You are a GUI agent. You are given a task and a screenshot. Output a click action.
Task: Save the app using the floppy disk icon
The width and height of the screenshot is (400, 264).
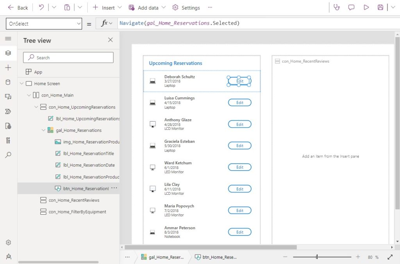pyautogui.click(x=380, y=7)
